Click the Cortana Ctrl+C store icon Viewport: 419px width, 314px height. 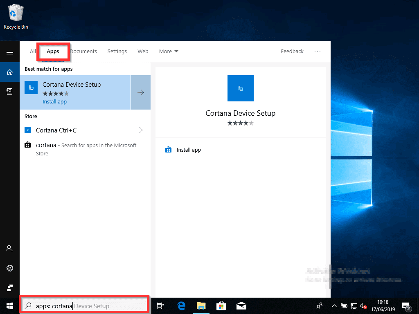(x=28, y=130)
